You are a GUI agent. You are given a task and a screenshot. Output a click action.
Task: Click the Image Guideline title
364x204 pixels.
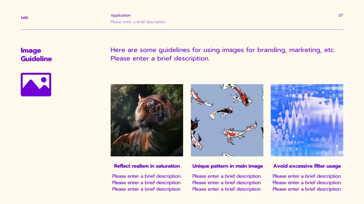[36, 55]
